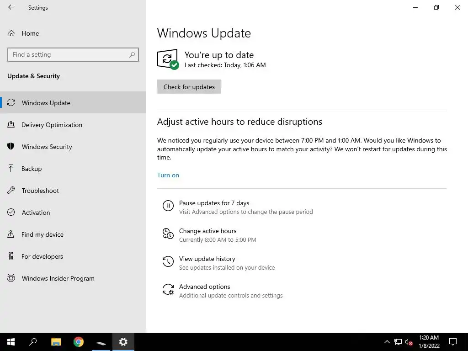
Task: Click the pause circle icon for Pause updates
Action: 168,206
